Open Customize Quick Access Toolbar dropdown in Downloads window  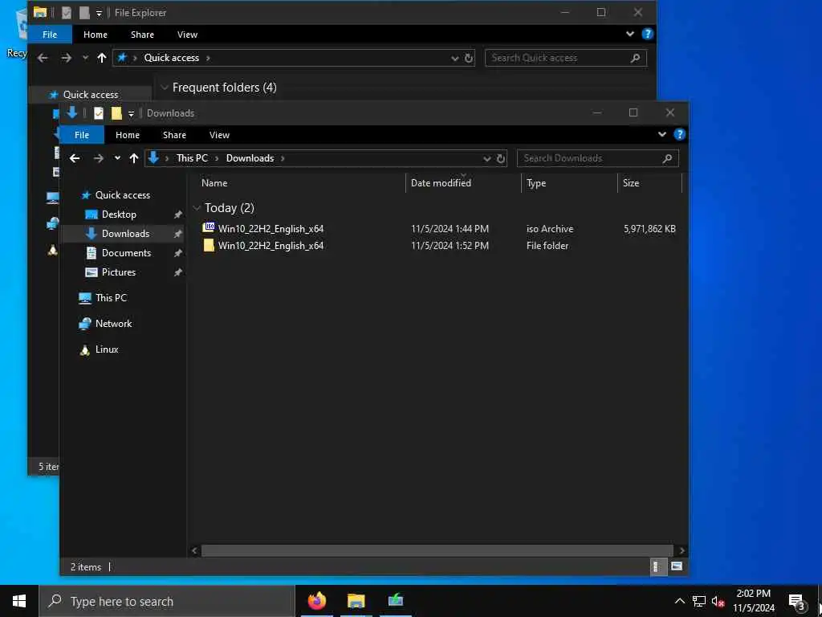(131, 114)
